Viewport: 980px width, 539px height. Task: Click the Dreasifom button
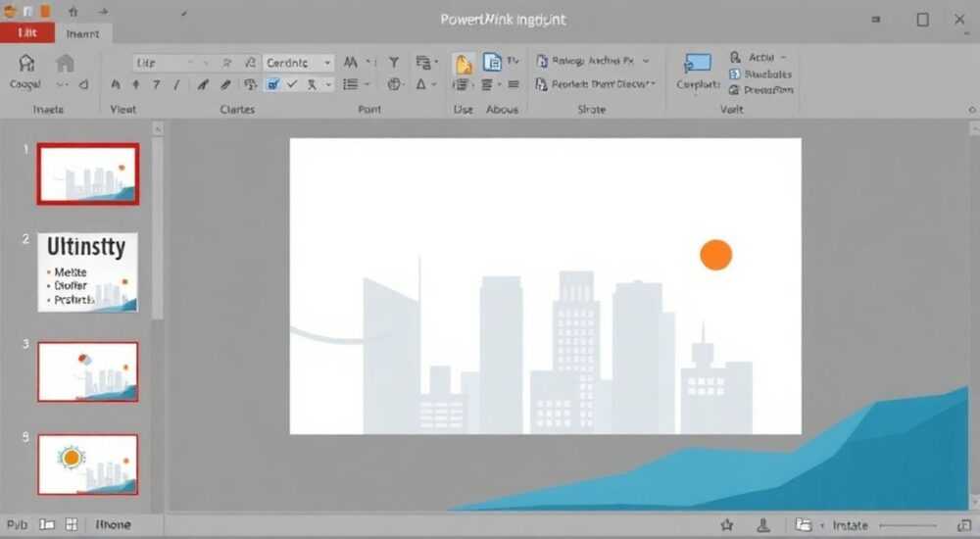(x=760, y=90)
